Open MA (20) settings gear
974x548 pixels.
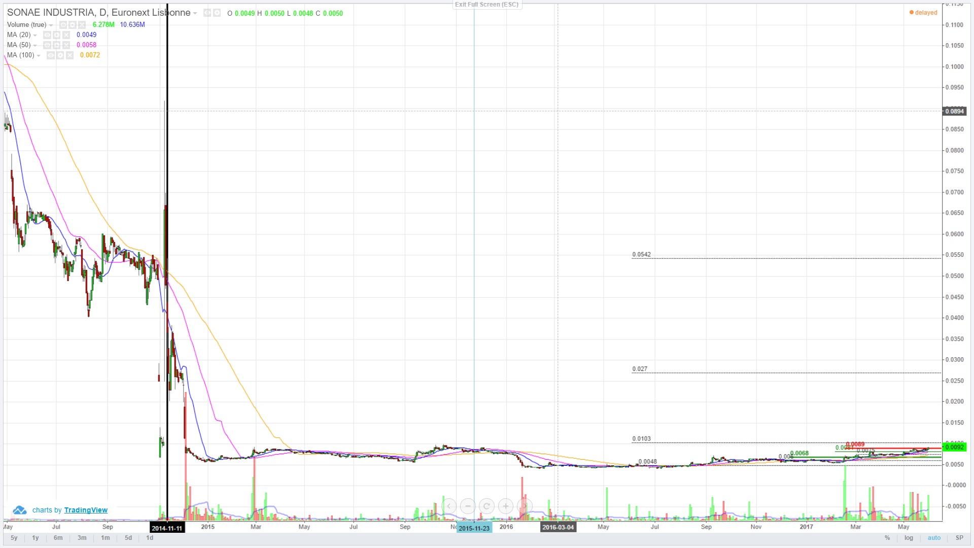tap(56, 35)
